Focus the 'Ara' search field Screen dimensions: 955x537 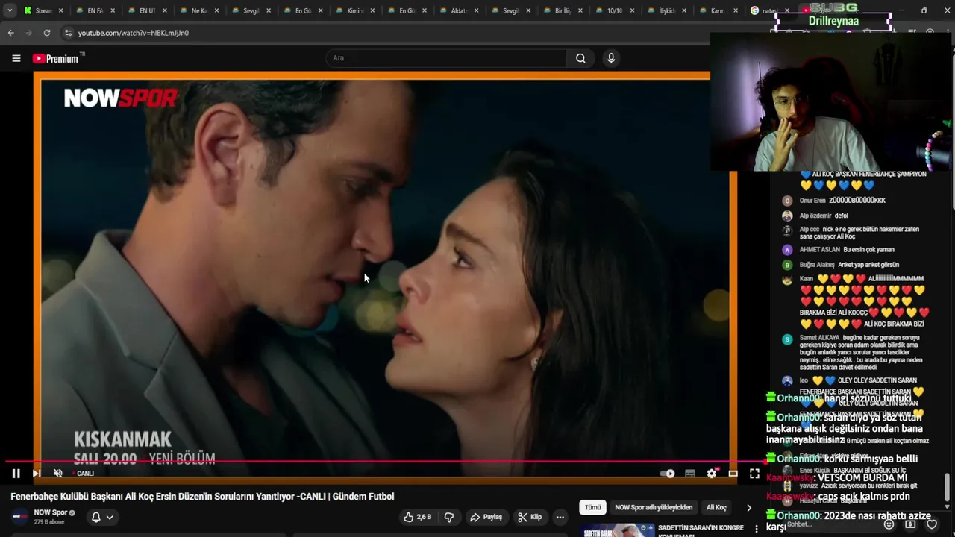[x=446, y=58]
